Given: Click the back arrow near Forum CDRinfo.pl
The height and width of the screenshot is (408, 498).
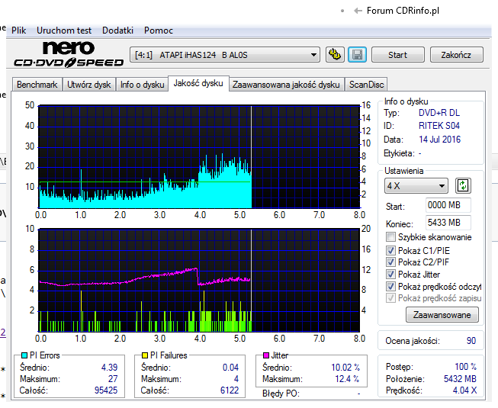Looking at the screenshot, I should [358, 11].
